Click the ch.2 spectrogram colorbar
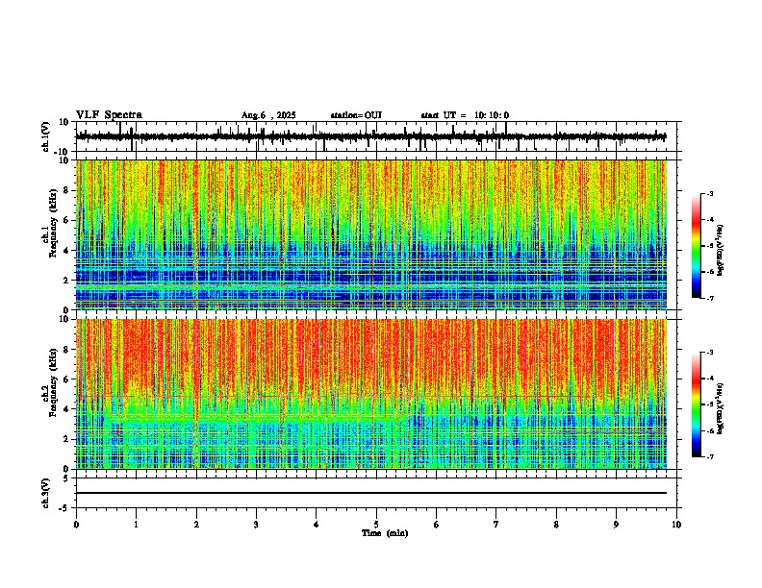Image resolution: width=762 pixels, height=588 pixels. click(697, 404)
